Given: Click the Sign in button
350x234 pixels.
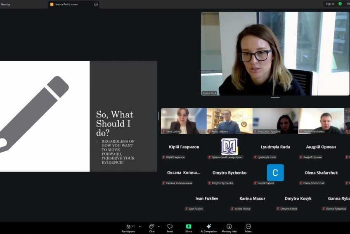Looking at the screenshot, I should point(330,4).
